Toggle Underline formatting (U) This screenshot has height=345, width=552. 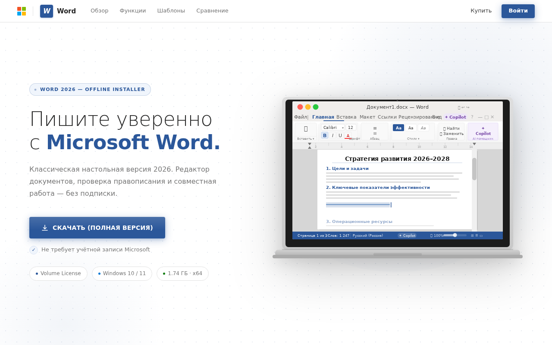coord(340,135)
